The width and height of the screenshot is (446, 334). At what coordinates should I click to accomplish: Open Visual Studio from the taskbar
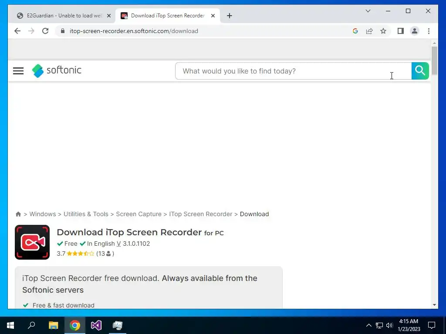click(96, 325)
